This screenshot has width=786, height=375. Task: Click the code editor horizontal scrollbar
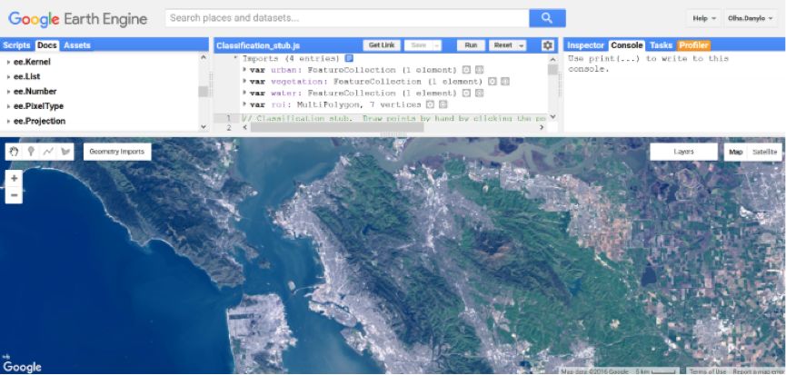[337, 128]
